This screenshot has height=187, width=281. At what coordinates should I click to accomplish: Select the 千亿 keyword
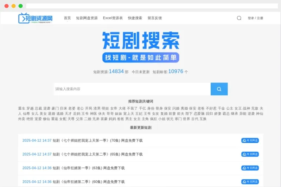pos(143,108)
